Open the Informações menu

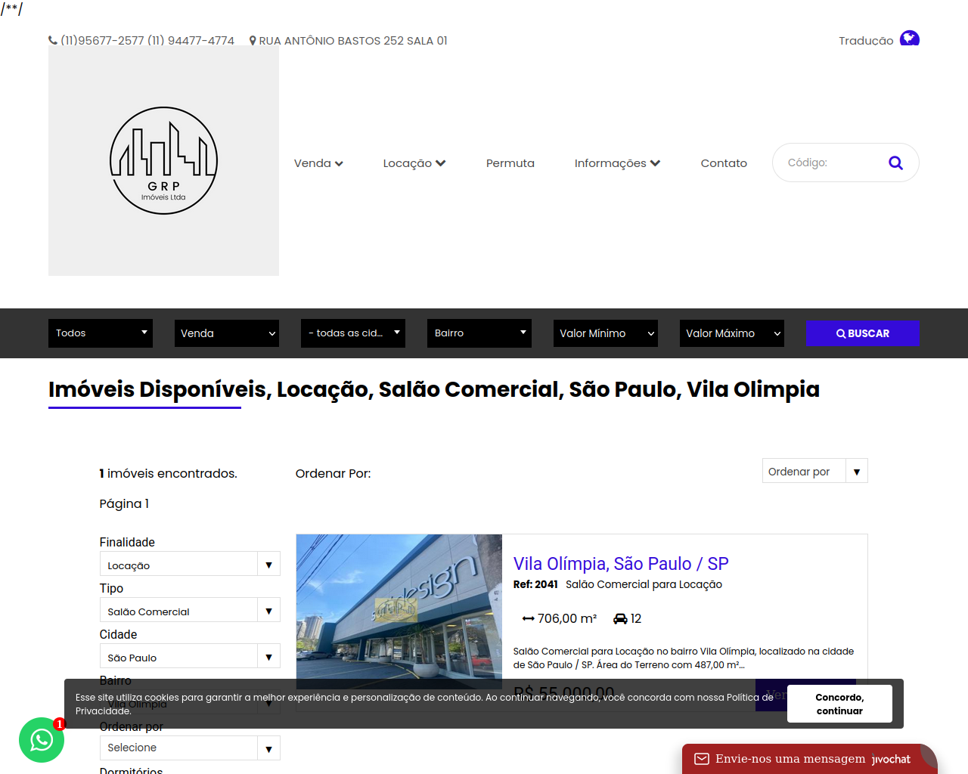coord(617,163)
